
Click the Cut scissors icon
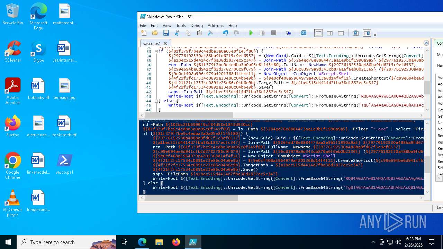177,33
